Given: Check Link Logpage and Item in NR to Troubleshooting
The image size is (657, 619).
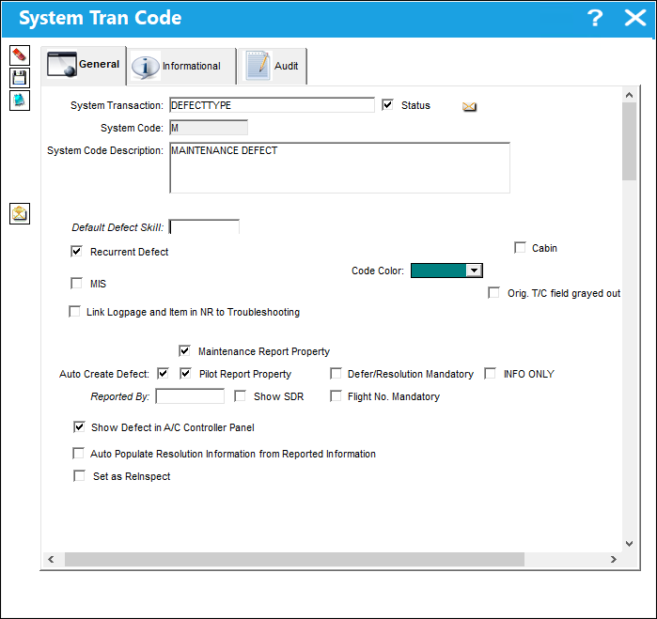Looking at the screenshot, I should pos(74,312).
